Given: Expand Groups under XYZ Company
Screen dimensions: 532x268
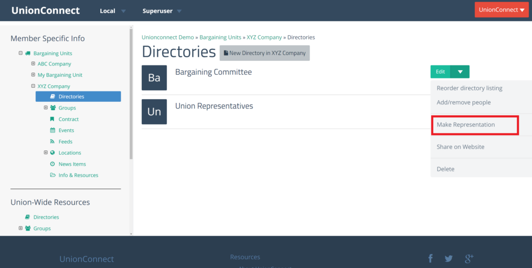Looking at the screenshot, I should (46, 108).
